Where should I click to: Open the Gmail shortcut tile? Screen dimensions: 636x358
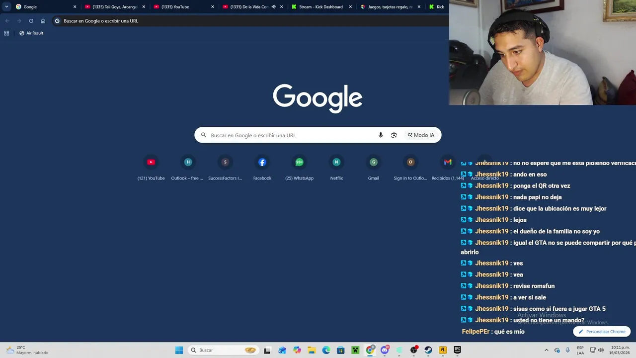coord(374,168)
